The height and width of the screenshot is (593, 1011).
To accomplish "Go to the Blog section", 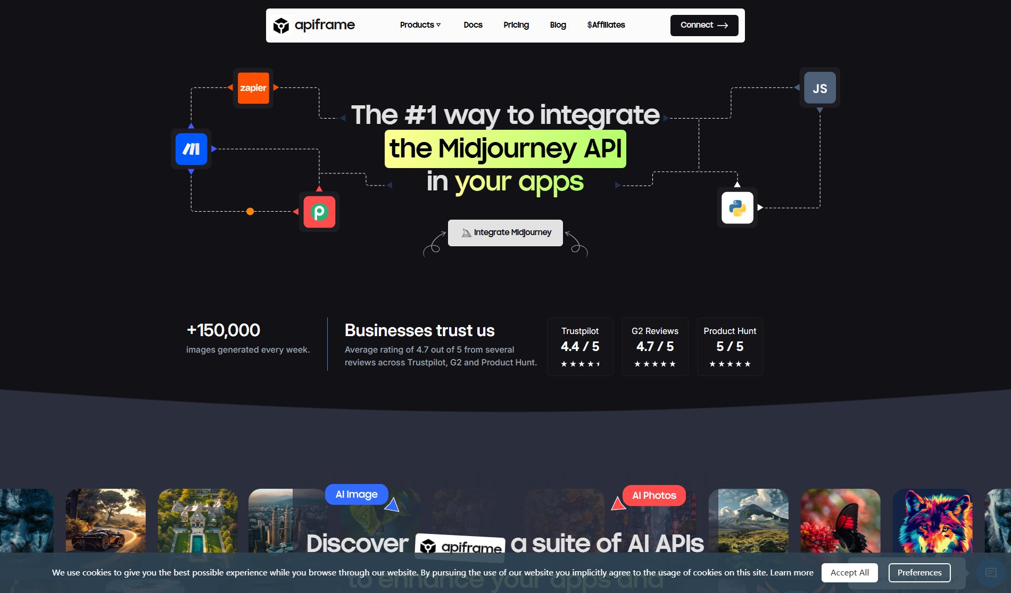I will 558,25.
